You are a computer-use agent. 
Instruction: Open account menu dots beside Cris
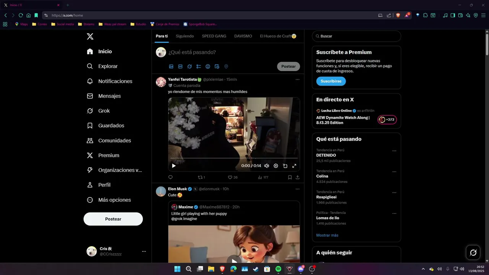[144, 251]
